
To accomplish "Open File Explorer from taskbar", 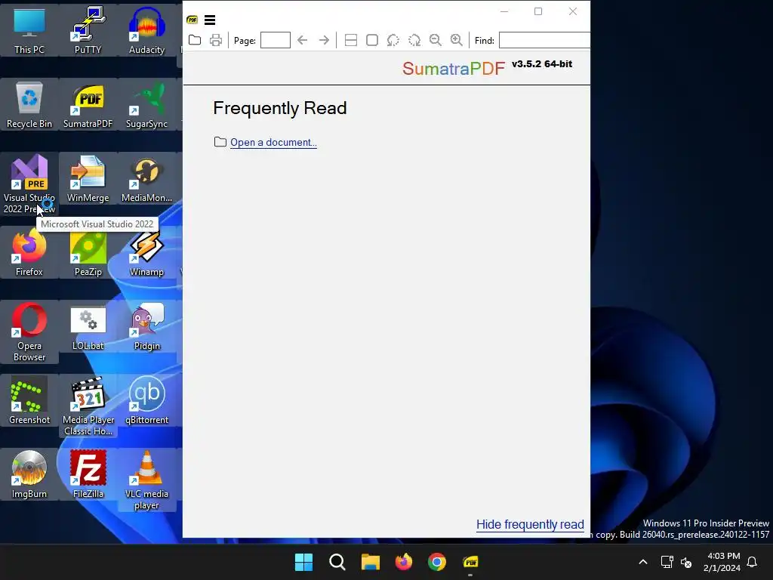I will pyautogui.click(x=370, y=562).
